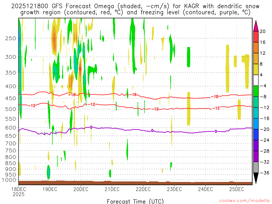Image resolution: width=272 pixels, height=204 pixels.
Task: Click the title line starting "growth region"
Action: click(135, 12)
